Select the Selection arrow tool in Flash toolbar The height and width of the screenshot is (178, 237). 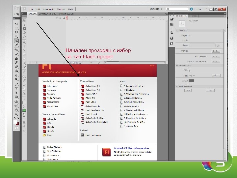pos(24,20)
